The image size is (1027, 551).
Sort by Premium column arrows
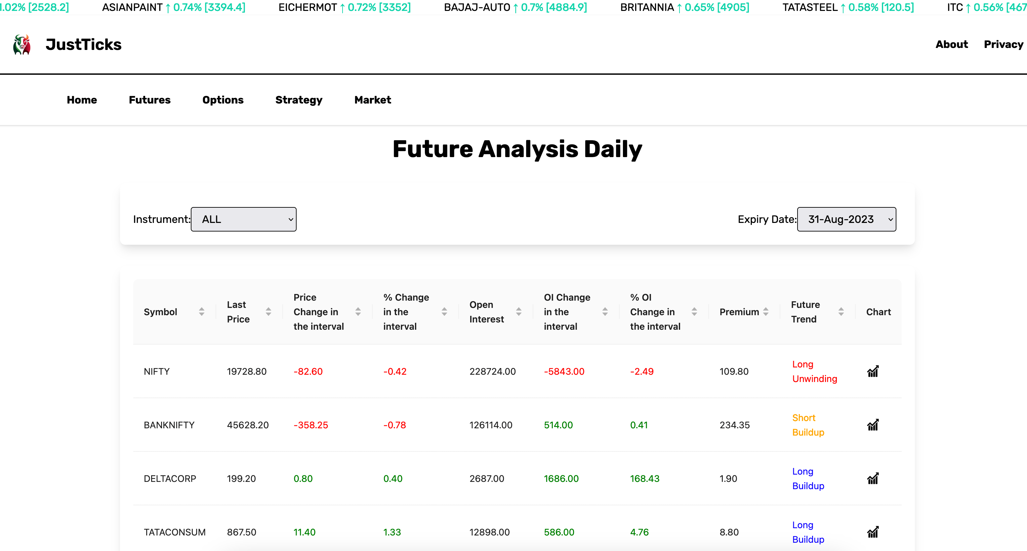(x=765, y=312)
